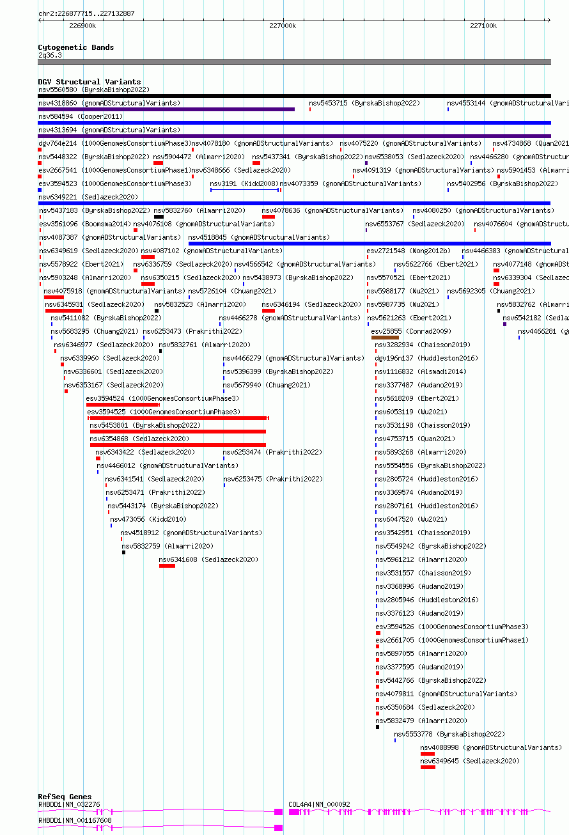
Task: Click the nsv4518845 gnomAD label
Action: [x=259, y=238]
